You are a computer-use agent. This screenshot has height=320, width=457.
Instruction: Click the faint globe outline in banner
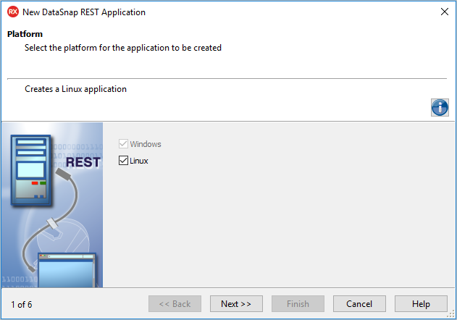(x=63, y=235)
